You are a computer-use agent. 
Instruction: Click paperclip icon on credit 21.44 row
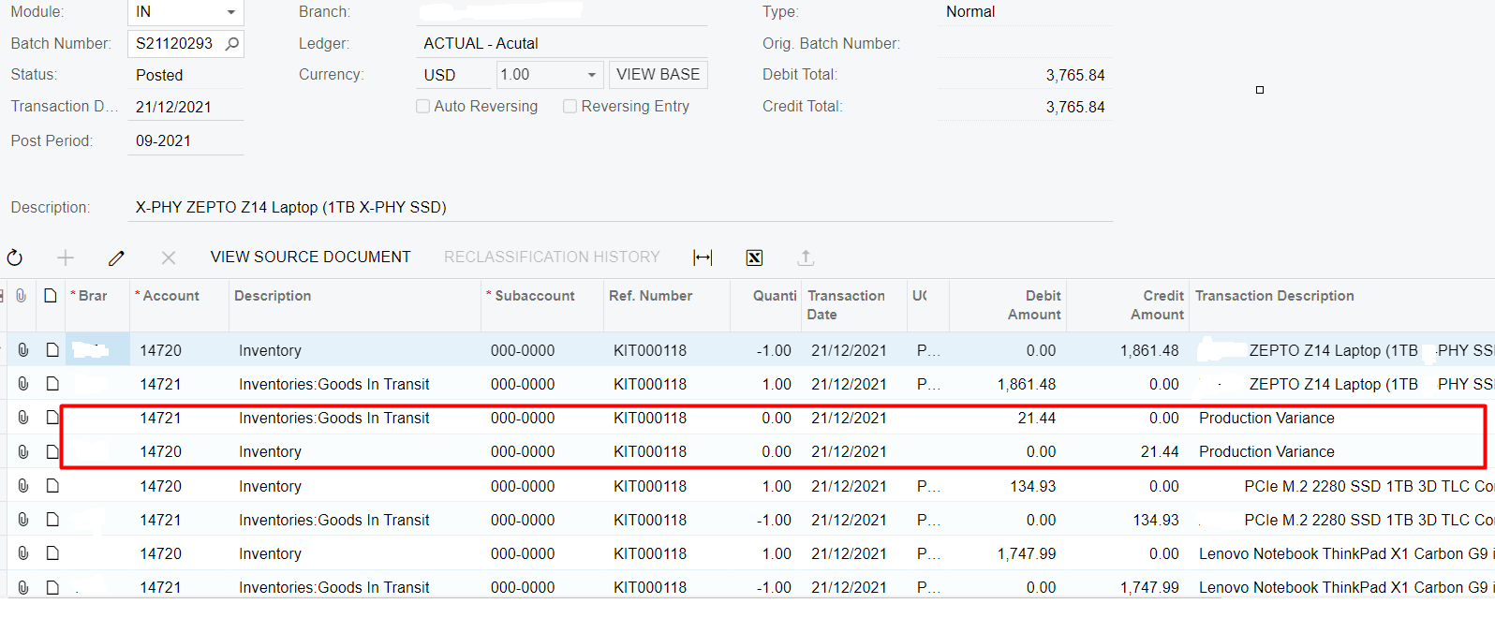coord(23,451)
